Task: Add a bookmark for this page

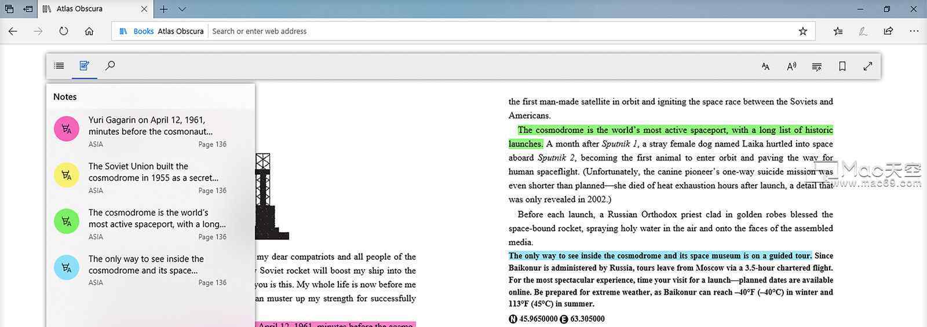Action: (842, 67)
